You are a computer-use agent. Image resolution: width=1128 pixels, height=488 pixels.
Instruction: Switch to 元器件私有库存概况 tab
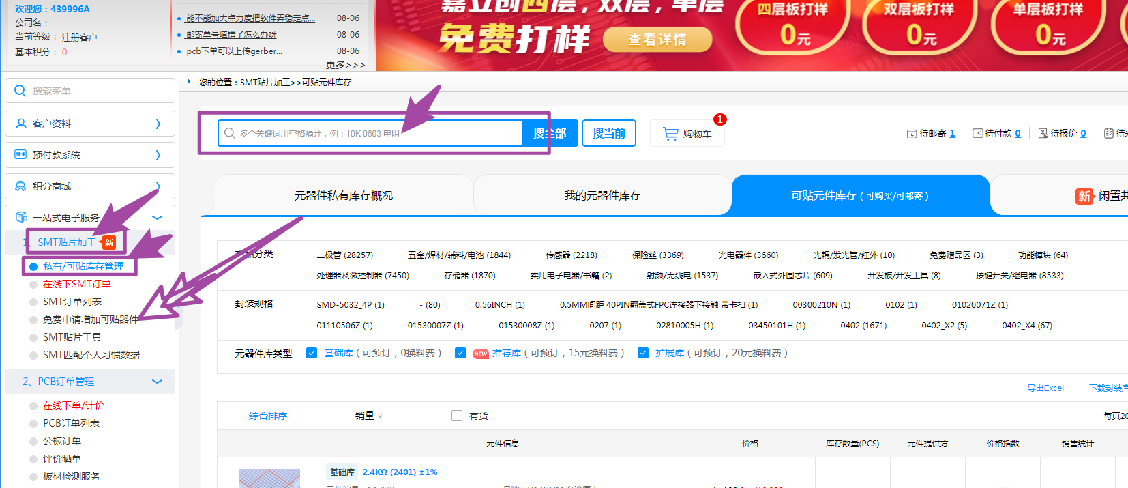(x=343, y=196)
